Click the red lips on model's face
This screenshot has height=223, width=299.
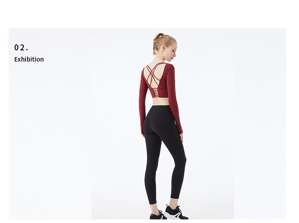click(173, 56)
